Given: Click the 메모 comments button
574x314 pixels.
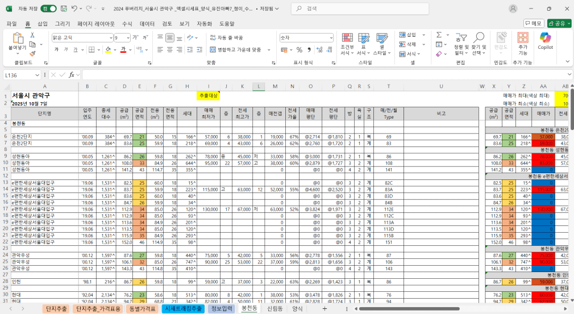Looking at the screenshot, I should click(533, 23).
